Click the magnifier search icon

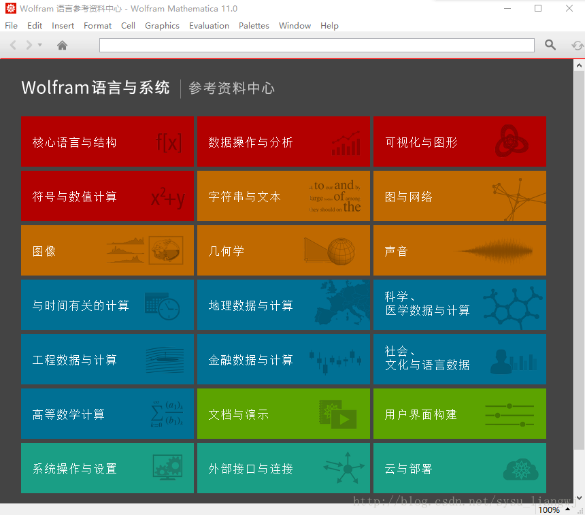(x=550, y=45)
